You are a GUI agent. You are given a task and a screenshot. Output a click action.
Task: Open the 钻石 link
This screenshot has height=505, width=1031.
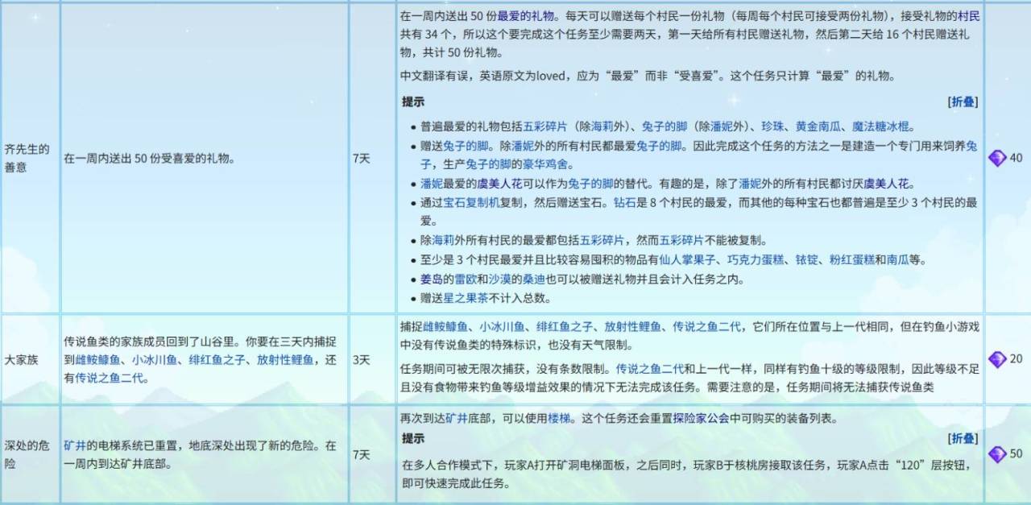pos(625,202)
